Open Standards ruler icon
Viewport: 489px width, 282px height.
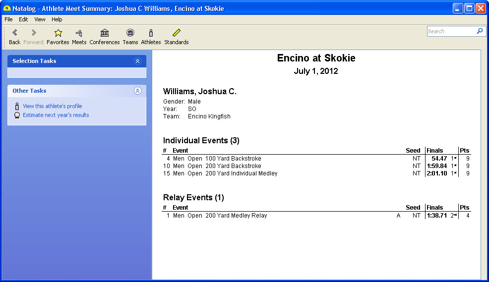[x=177, y=33]
